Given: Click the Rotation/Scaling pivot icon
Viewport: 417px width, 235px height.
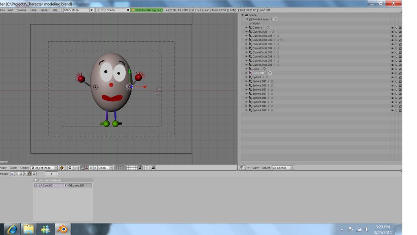Looking at the screenshot, I should pyautogui.click(x=70, y=168).
